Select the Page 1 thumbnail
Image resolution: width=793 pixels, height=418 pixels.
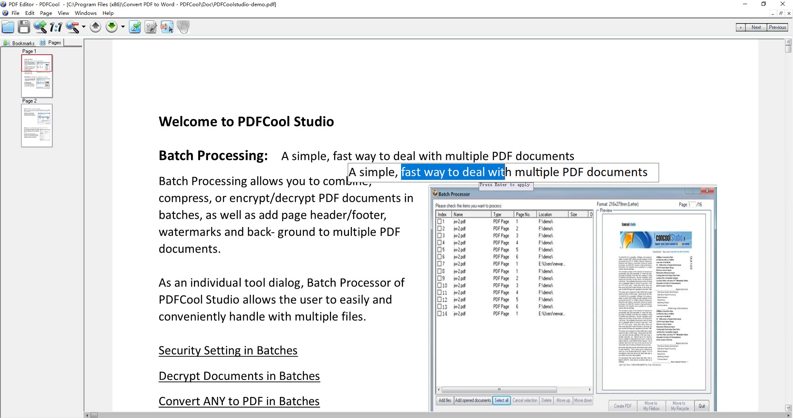pos(37,76)
